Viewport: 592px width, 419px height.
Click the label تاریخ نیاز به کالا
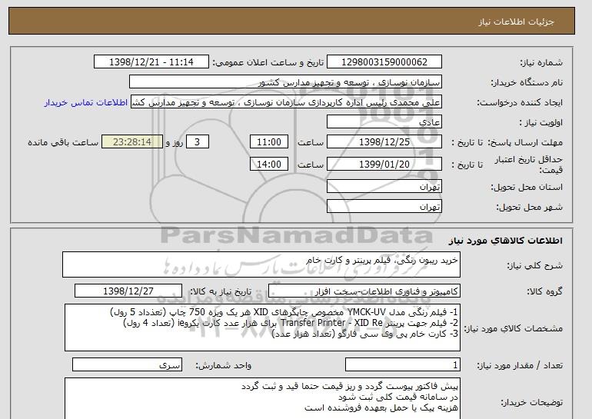221,291
